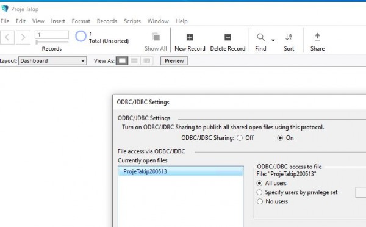Image resolution: width=366 pixels, height=227 pixels.
Task: Click the Share toolbar icon
Action: pyautogui.click(x=317, y=37)
